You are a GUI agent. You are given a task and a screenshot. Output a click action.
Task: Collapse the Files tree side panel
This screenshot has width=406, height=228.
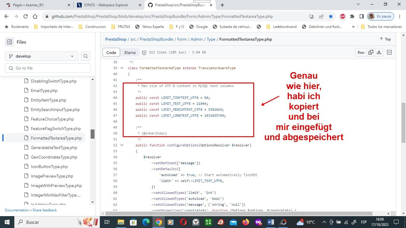10,42
